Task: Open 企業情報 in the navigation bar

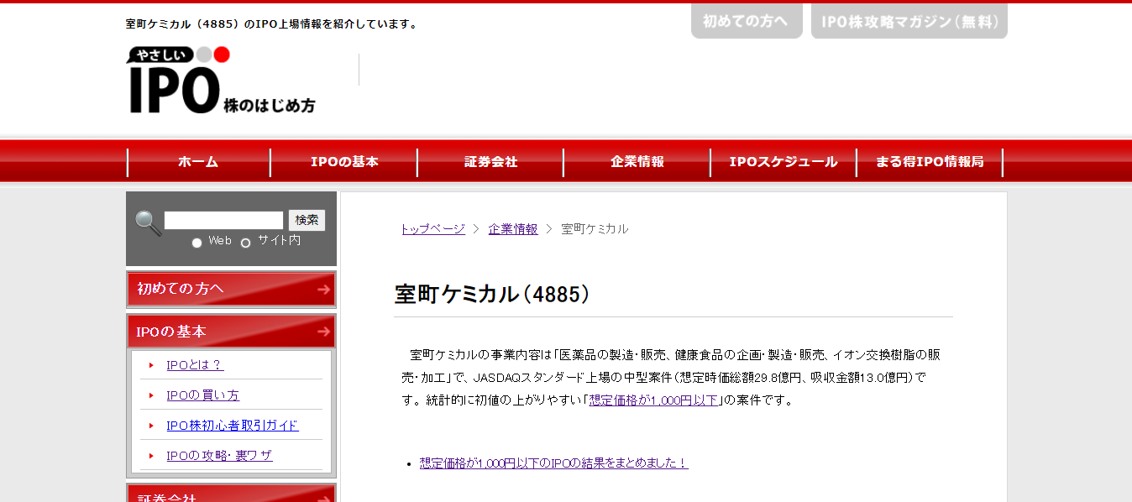Action: pos(637,162)
